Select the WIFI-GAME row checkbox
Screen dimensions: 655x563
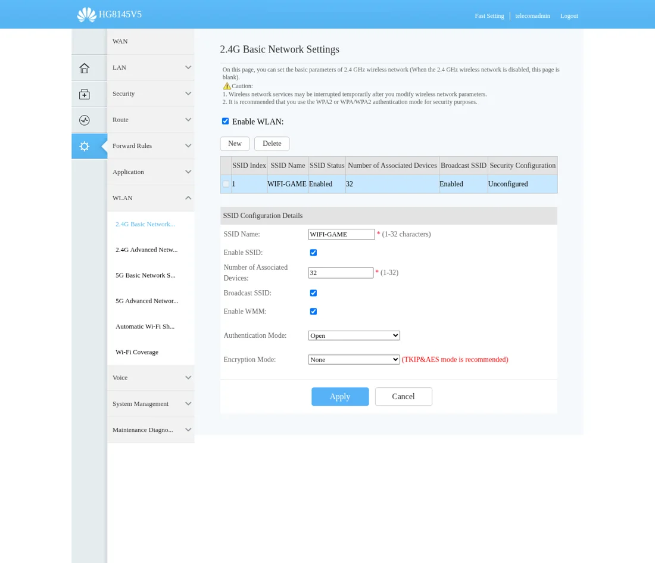tap(226, 184)
